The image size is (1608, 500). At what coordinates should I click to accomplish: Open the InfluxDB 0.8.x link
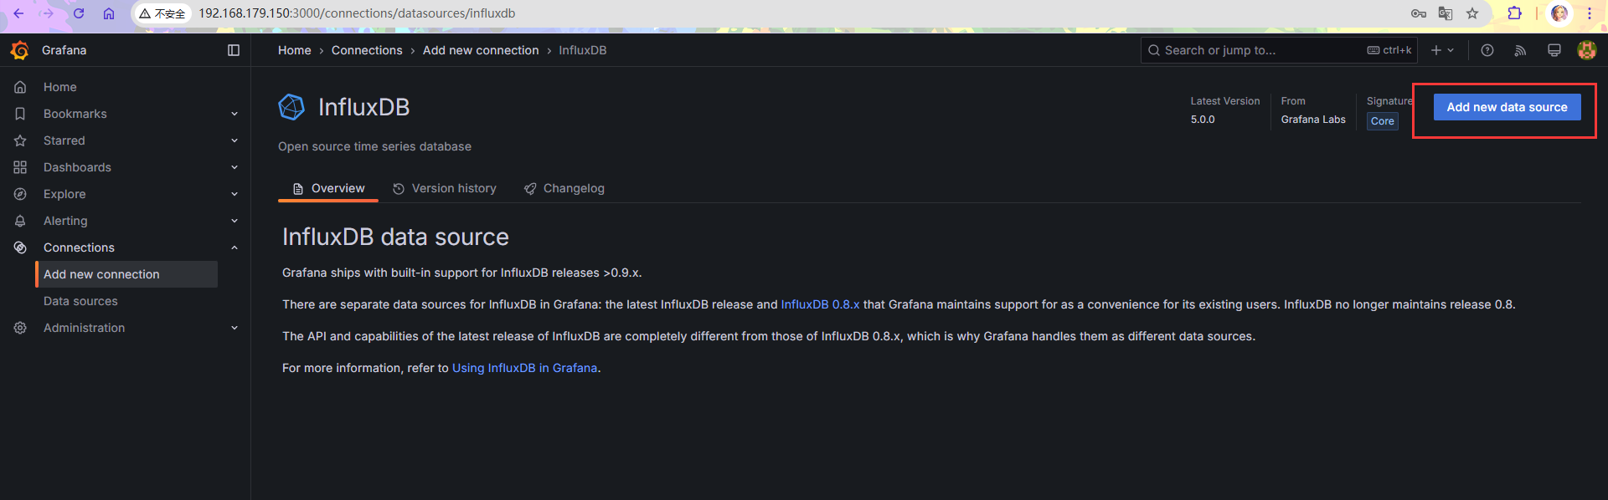[x=820, y=304]
